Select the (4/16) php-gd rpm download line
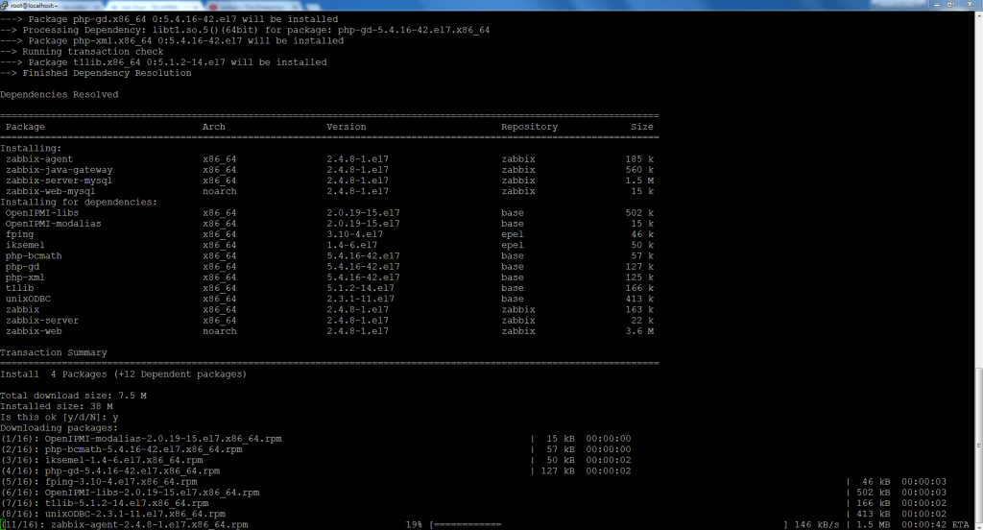Viewport: 983px width, 530px height. (316, 471)
